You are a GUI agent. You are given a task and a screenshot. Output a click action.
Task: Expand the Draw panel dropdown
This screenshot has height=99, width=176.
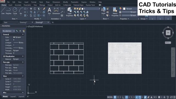coord(15,19)
